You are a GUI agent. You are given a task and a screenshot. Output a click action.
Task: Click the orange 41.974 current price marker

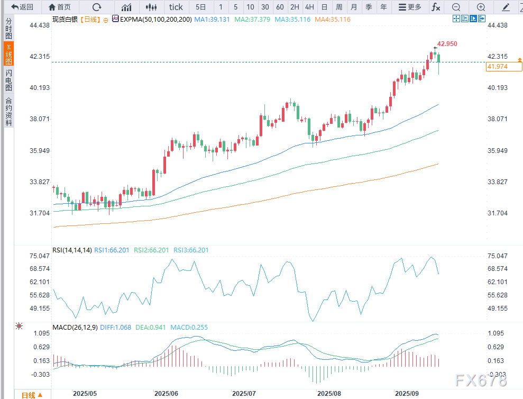(x=498, y=66)
